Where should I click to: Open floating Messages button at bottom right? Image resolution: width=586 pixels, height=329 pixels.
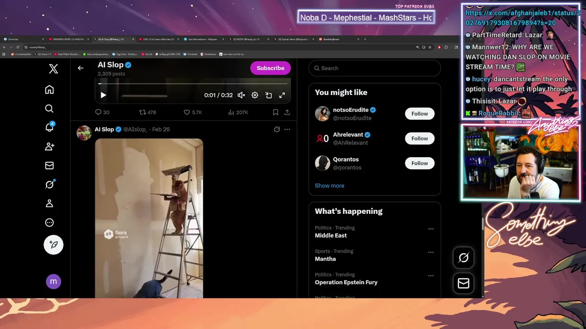click(463, 283)
